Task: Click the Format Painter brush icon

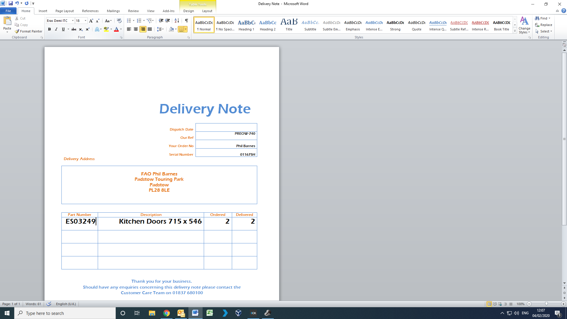Action: pyautogui.click(x=17, y=31)
